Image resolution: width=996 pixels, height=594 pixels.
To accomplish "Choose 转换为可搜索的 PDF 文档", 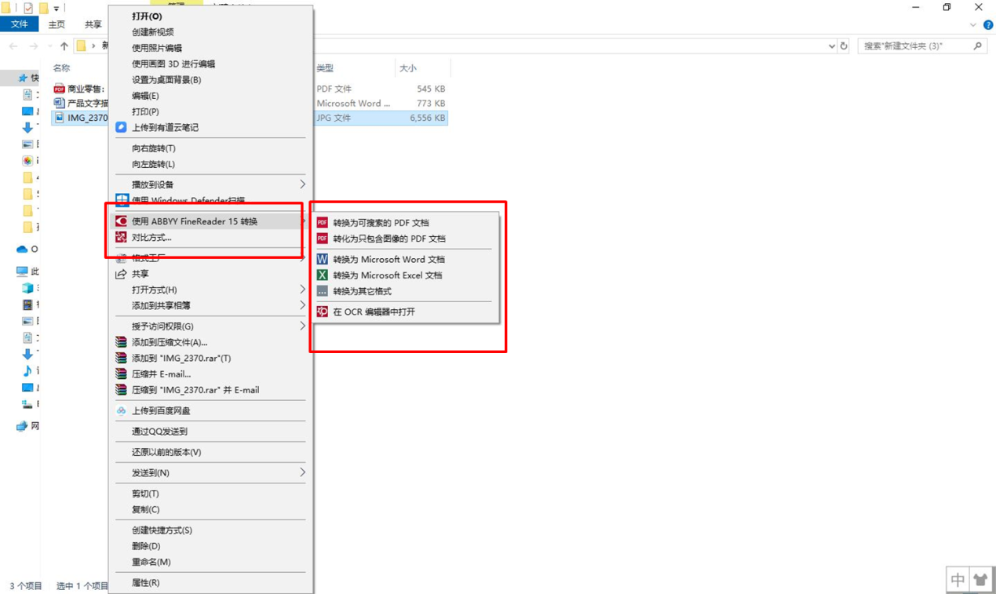I will [x=381, y=223].
